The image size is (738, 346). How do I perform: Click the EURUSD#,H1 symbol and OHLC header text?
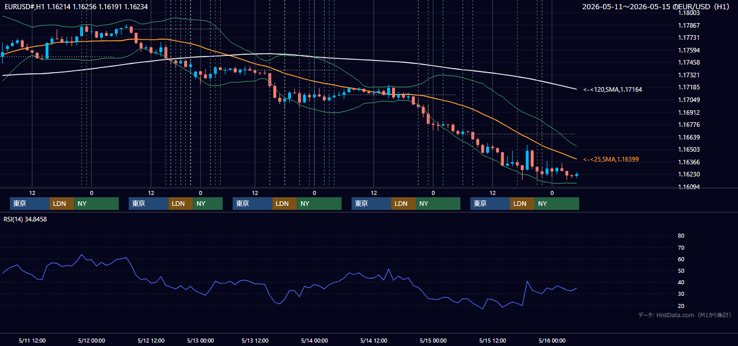[x=76, y=6]
